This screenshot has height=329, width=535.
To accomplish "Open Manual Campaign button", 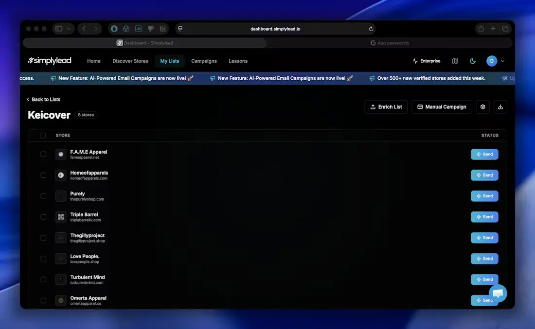I will pyautogui.click(x=442, y=107).
